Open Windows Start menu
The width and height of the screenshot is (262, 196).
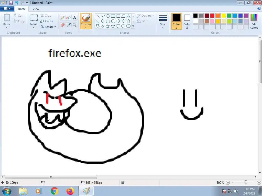point(7,191)
